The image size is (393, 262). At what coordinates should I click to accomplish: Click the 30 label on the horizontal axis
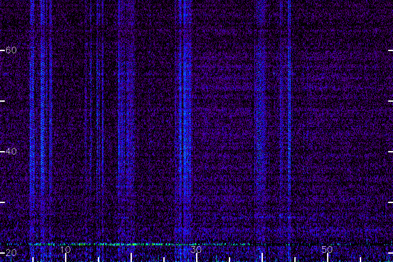click(196, 249)
